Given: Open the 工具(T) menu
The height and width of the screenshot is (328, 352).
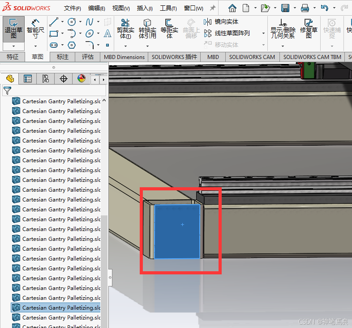Looking at the screenshot, I should click(168, 8).
